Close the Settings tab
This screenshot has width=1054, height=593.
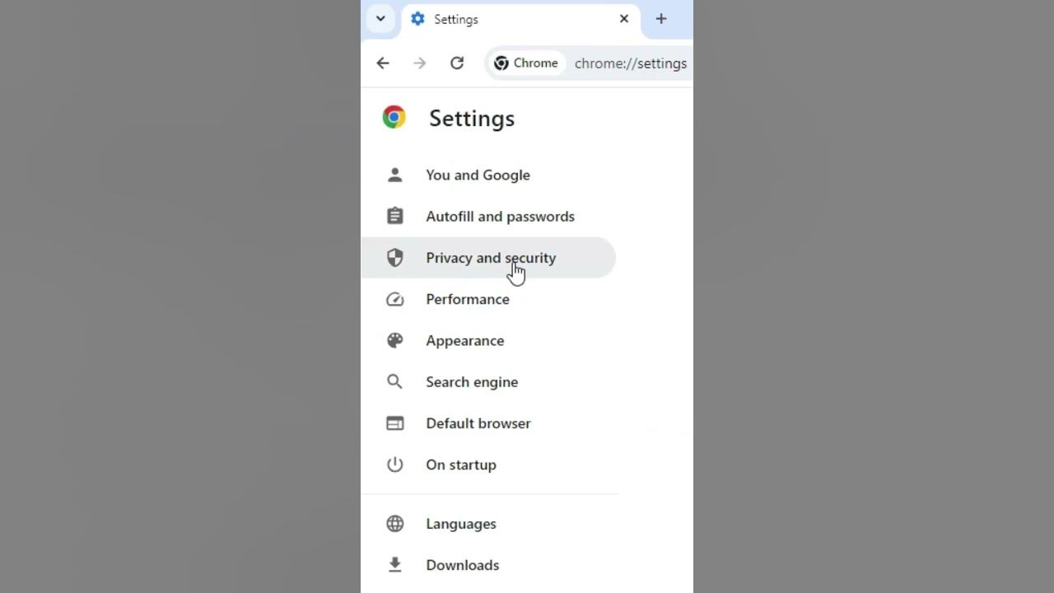624,19
